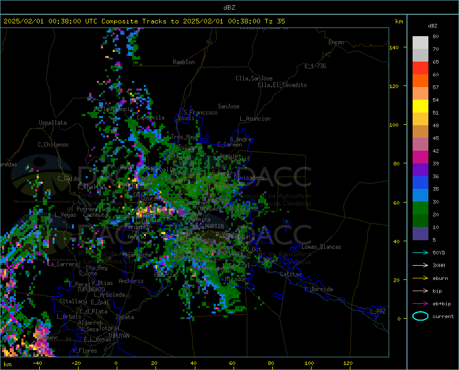
Task: Click the Catitas map label
Action: pyautogui.click(x=291, y=274)
